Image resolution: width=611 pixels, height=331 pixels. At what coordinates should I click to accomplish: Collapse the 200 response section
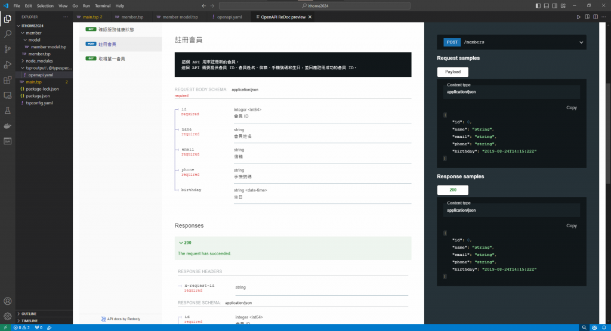[185, 243]
